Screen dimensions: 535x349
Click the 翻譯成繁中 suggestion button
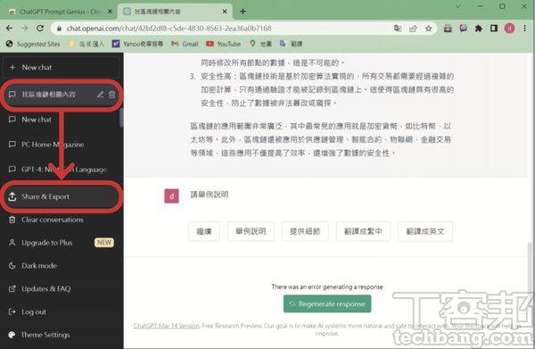click(363, 231)
